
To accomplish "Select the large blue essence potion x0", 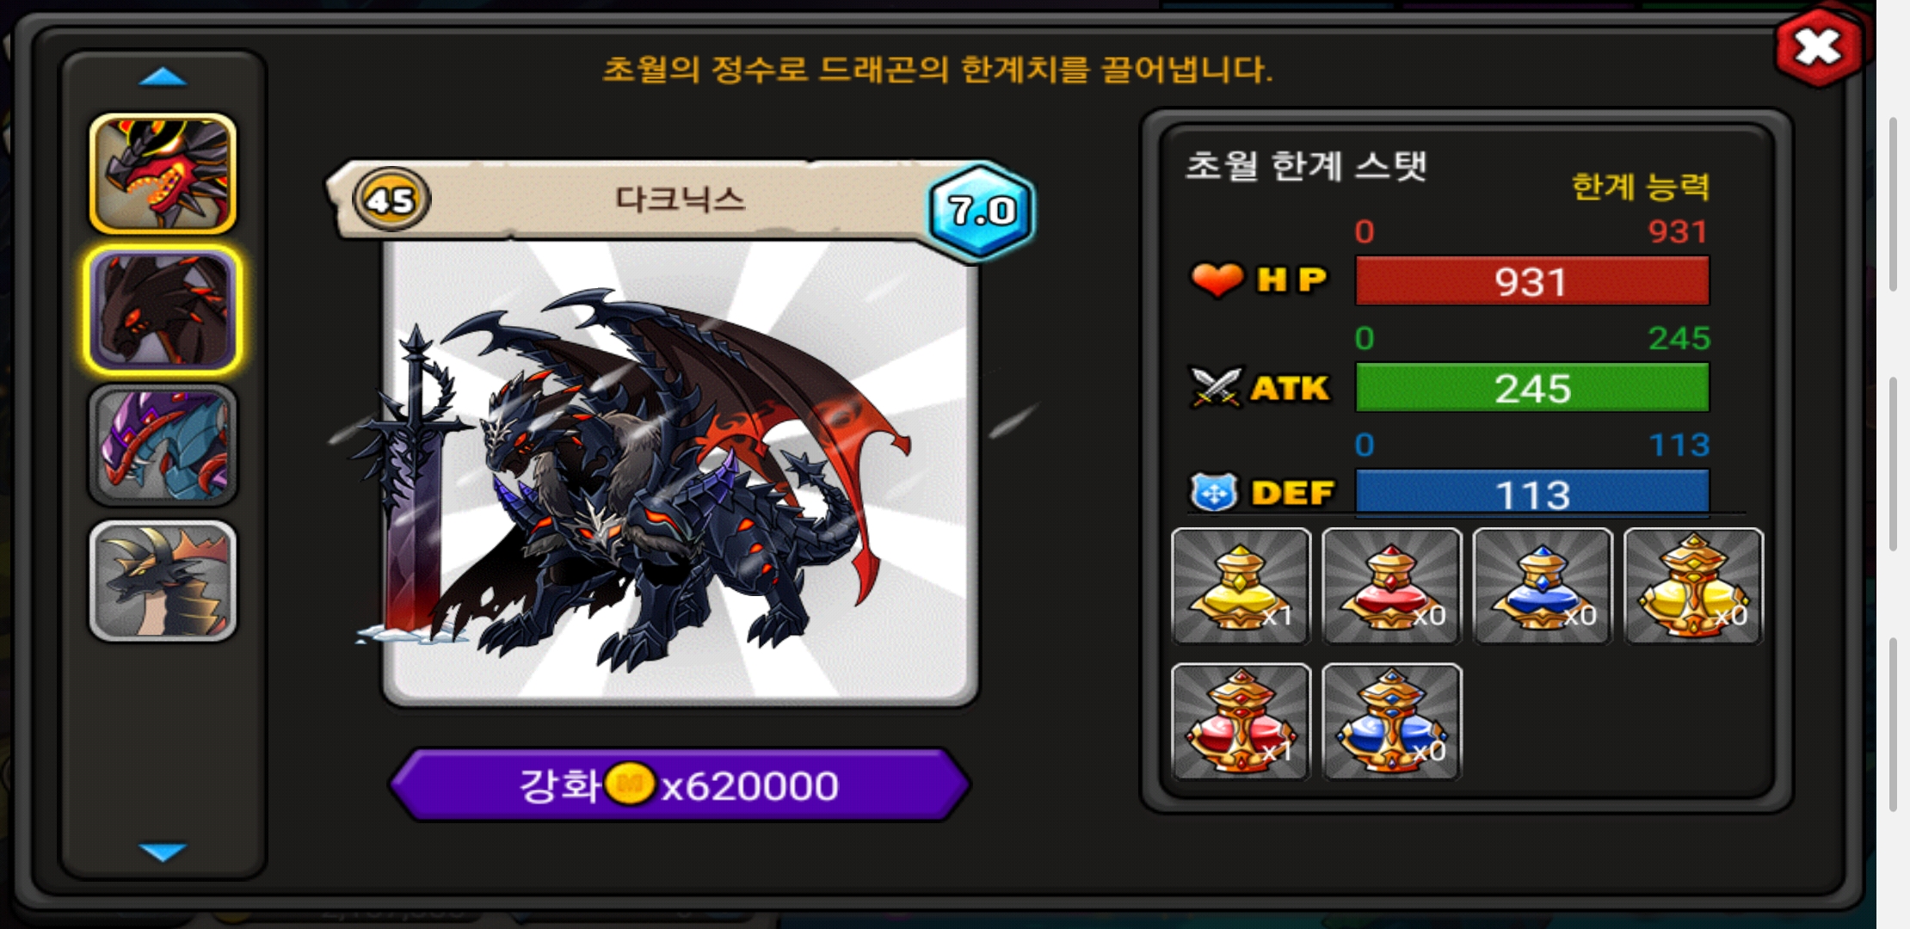I will pos(1391,721).
